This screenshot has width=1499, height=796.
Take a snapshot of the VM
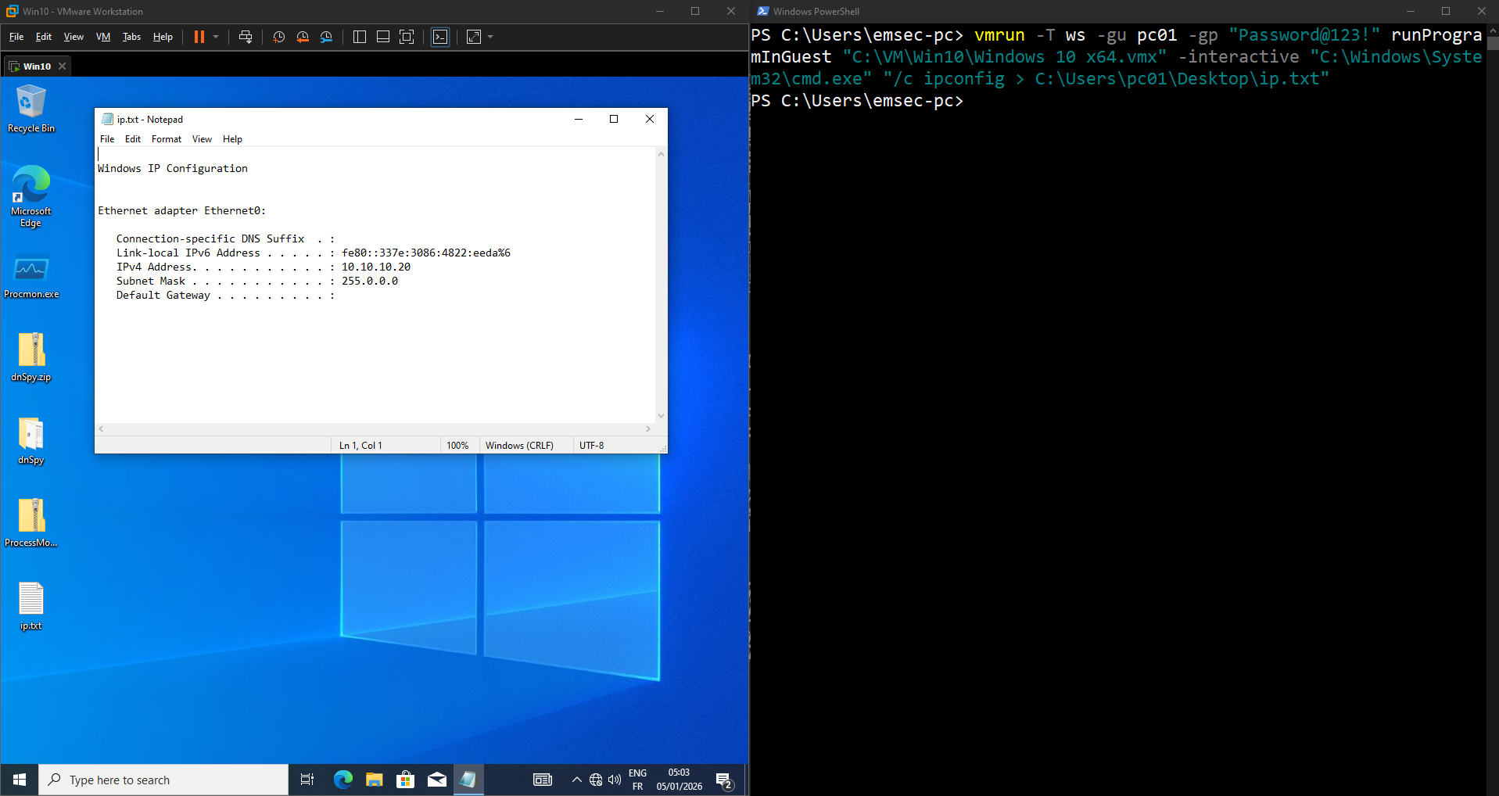[x=278, y=37]
